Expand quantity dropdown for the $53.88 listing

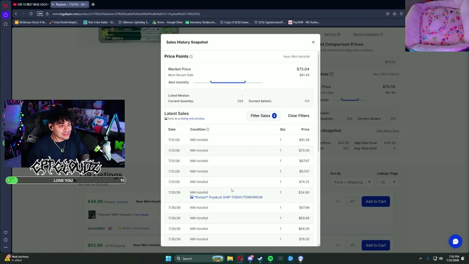pyautogui.click(x=339, y=245)
